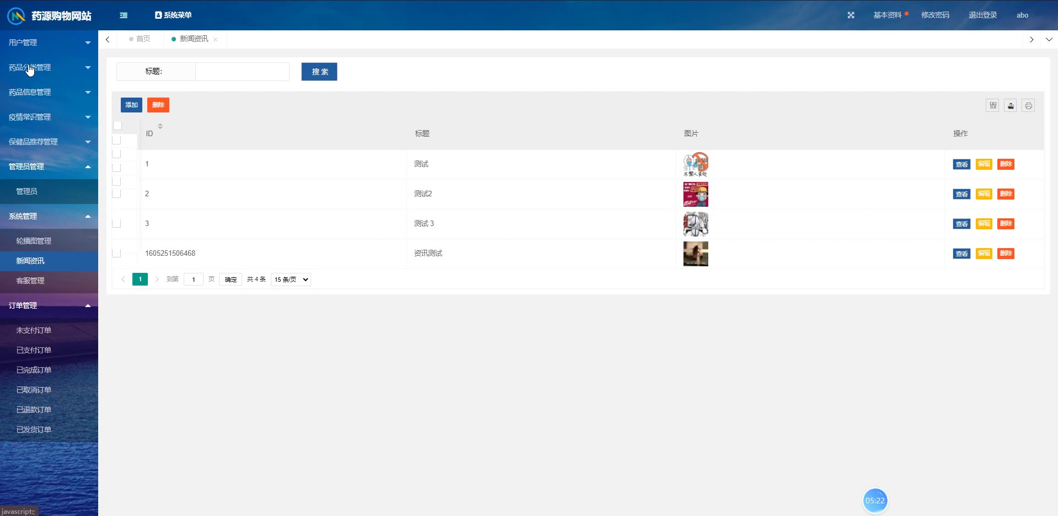Click the next page arrow in pagination
Viewport: 1058px width, 516px height.
pyautogui.click(x=157, y=279)
